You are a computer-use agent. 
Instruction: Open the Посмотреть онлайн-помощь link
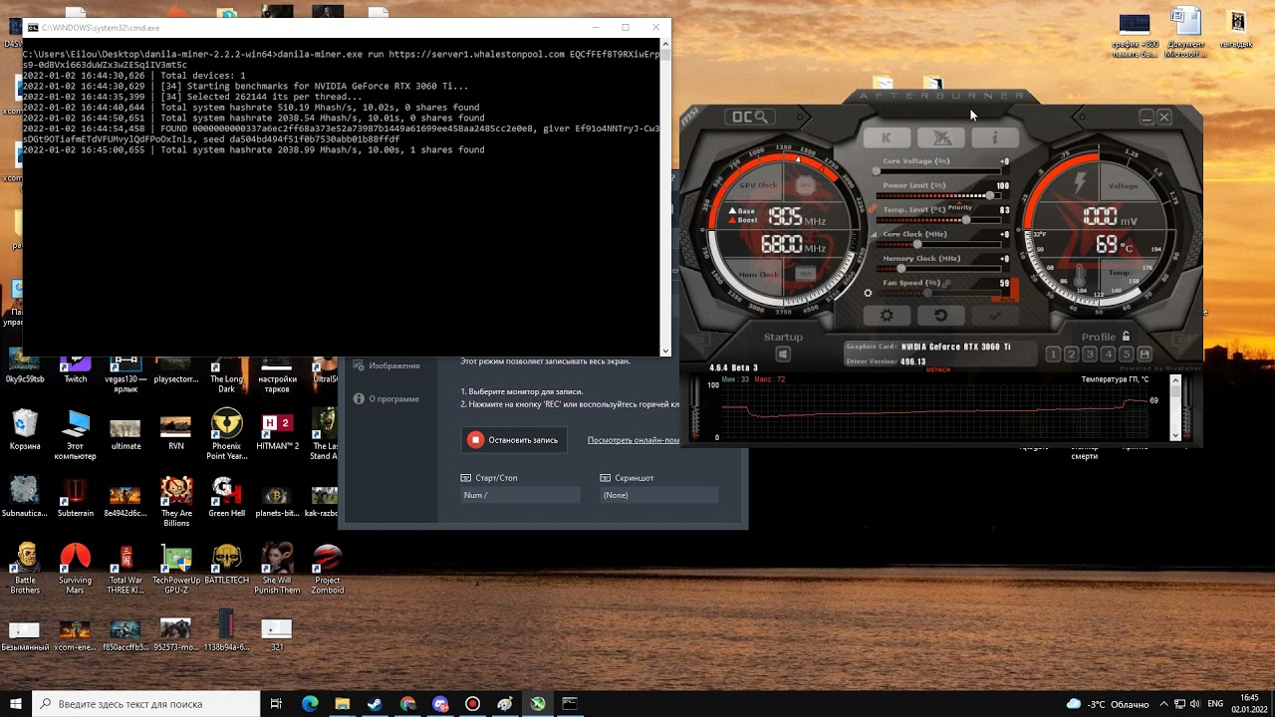634,440
